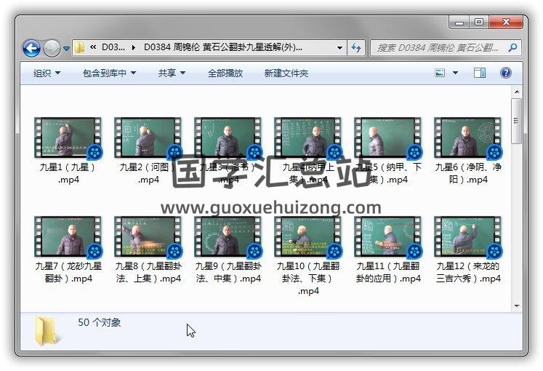Image resolution: width=543 pixels, height=371 pixels.
Task: Click the 全部播放 button
Action: click(225, 73)
